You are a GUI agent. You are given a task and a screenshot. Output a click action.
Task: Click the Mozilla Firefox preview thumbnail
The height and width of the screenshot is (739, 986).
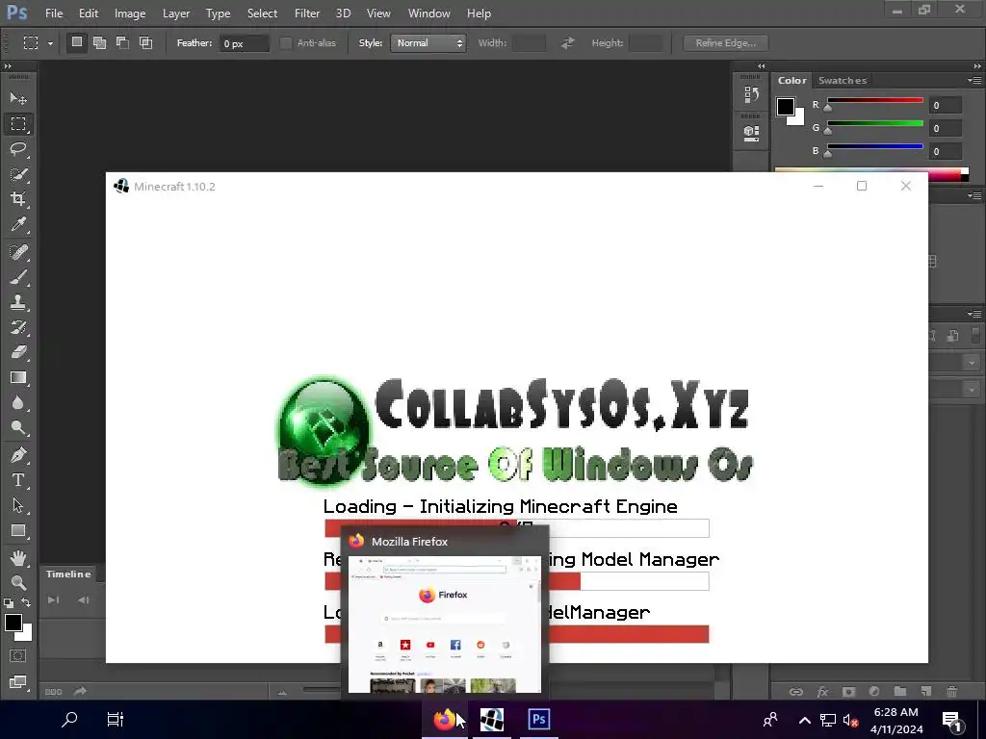[445, 624]
